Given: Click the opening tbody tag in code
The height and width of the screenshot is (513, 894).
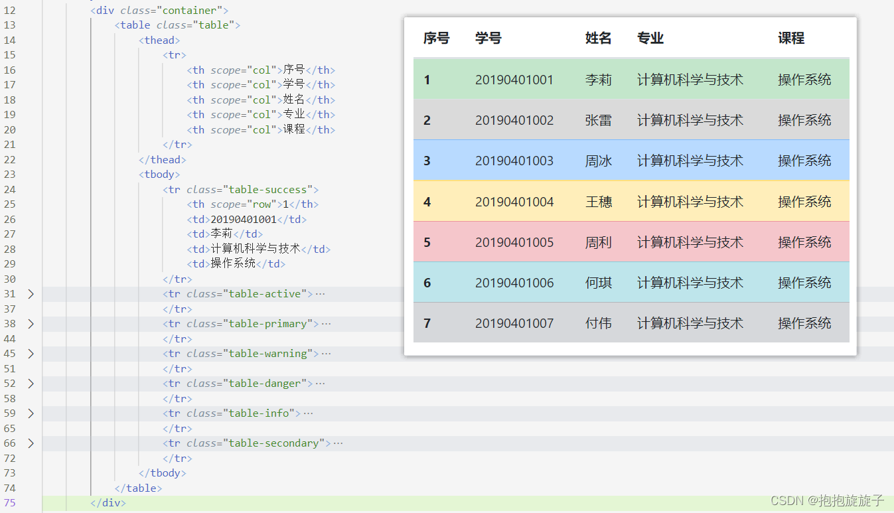Looking at the screenshot, I should click(159, 175).
